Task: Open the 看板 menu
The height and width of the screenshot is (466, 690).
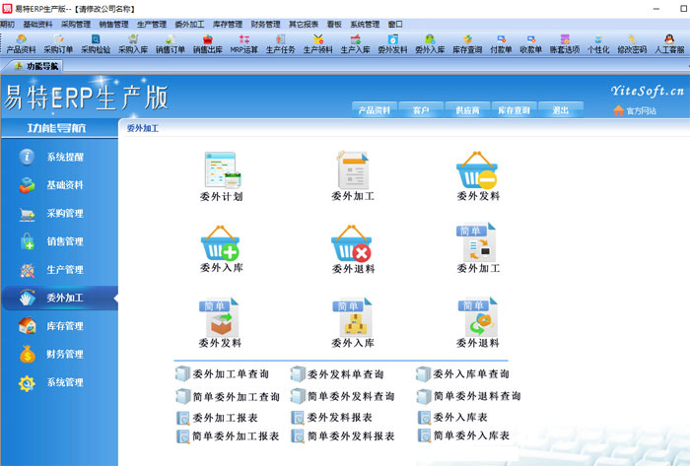Action: tap(333, 24)
